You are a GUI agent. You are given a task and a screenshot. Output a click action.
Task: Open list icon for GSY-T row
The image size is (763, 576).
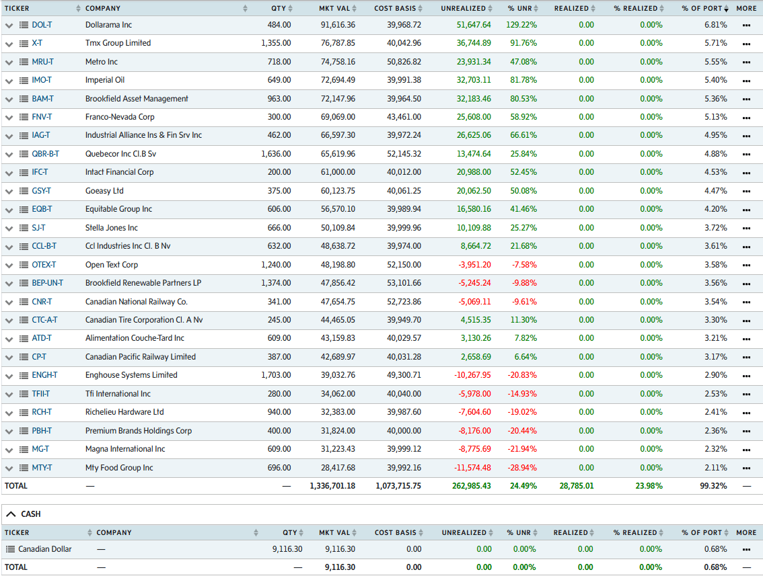pyautogui.click(x=24, y=192)
